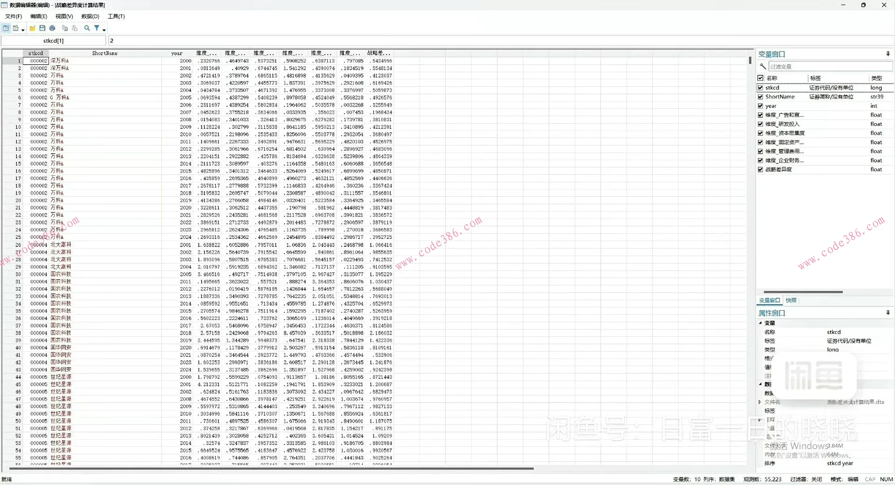Select the stkcd column header in the data grid
This screenshot has height=485, width=895.
point(35,53)
